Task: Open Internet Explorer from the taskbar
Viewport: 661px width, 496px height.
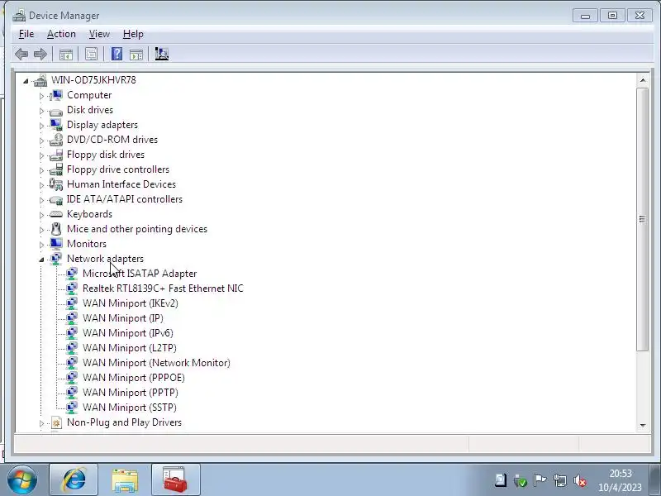Action: [x=74, y=479]
